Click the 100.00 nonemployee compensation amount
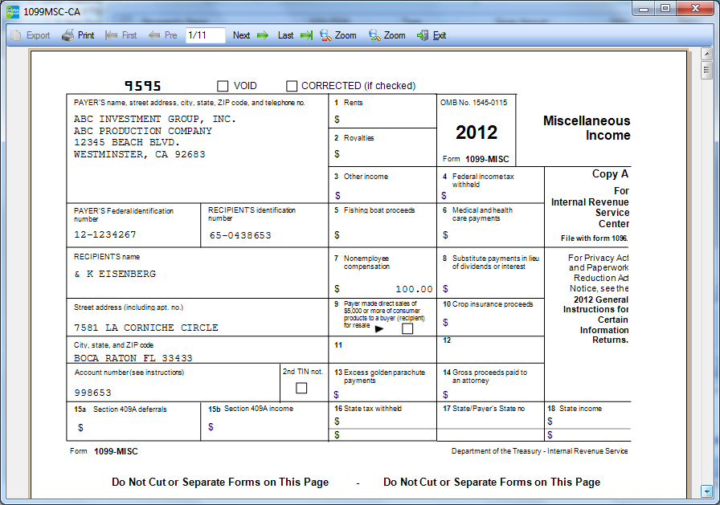Screen dimensions: 720x505 tap(414, 289)
